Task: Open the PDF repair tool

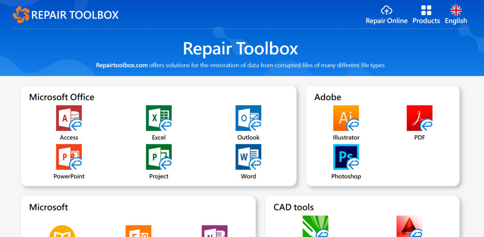Action: pos(419,119)
